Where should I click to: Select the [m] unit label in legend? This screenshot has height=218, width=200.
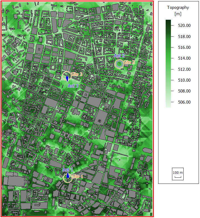[x=178, y=14]
